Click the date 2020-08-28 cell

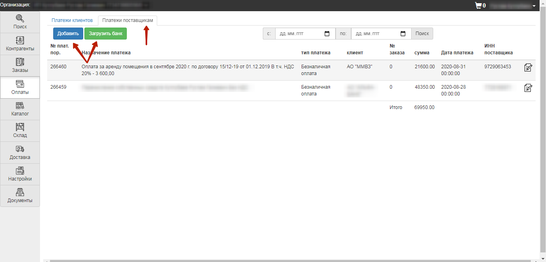[x=454, y=90]
